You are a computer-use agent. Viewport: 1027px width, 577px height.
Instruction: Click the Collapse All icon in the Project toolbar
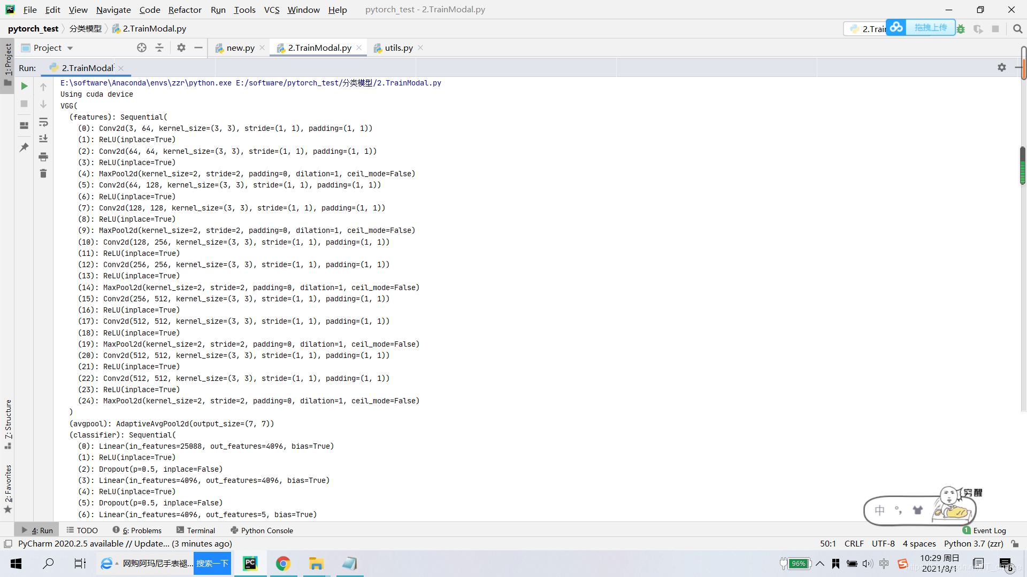[x=159, y=48]
